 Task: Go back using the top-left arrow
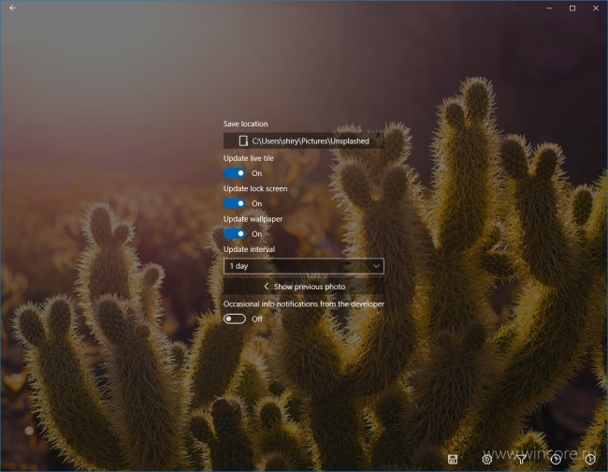point(12,7)
